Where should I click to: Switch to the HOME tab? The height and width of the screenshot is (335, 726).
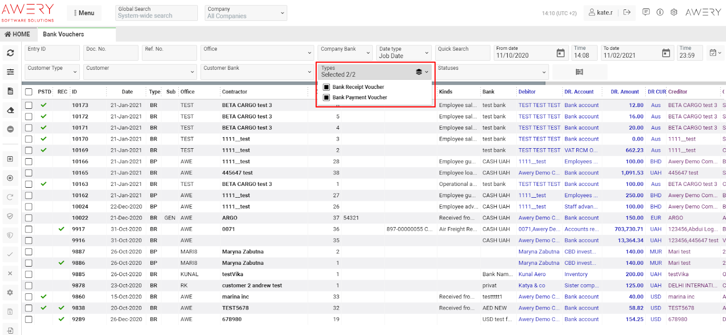tap(17, 34)
